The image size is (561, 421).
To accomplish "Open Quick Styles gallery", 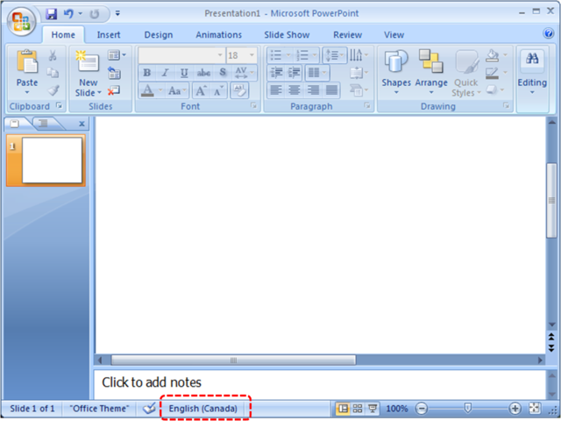I will click(x=465, y=73).
